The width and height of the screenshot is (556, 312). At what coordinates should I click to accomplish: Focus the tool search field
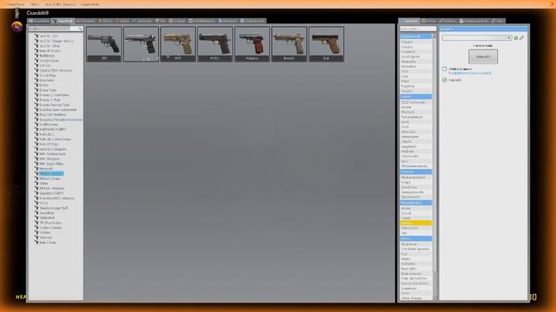tap(418, 29)
